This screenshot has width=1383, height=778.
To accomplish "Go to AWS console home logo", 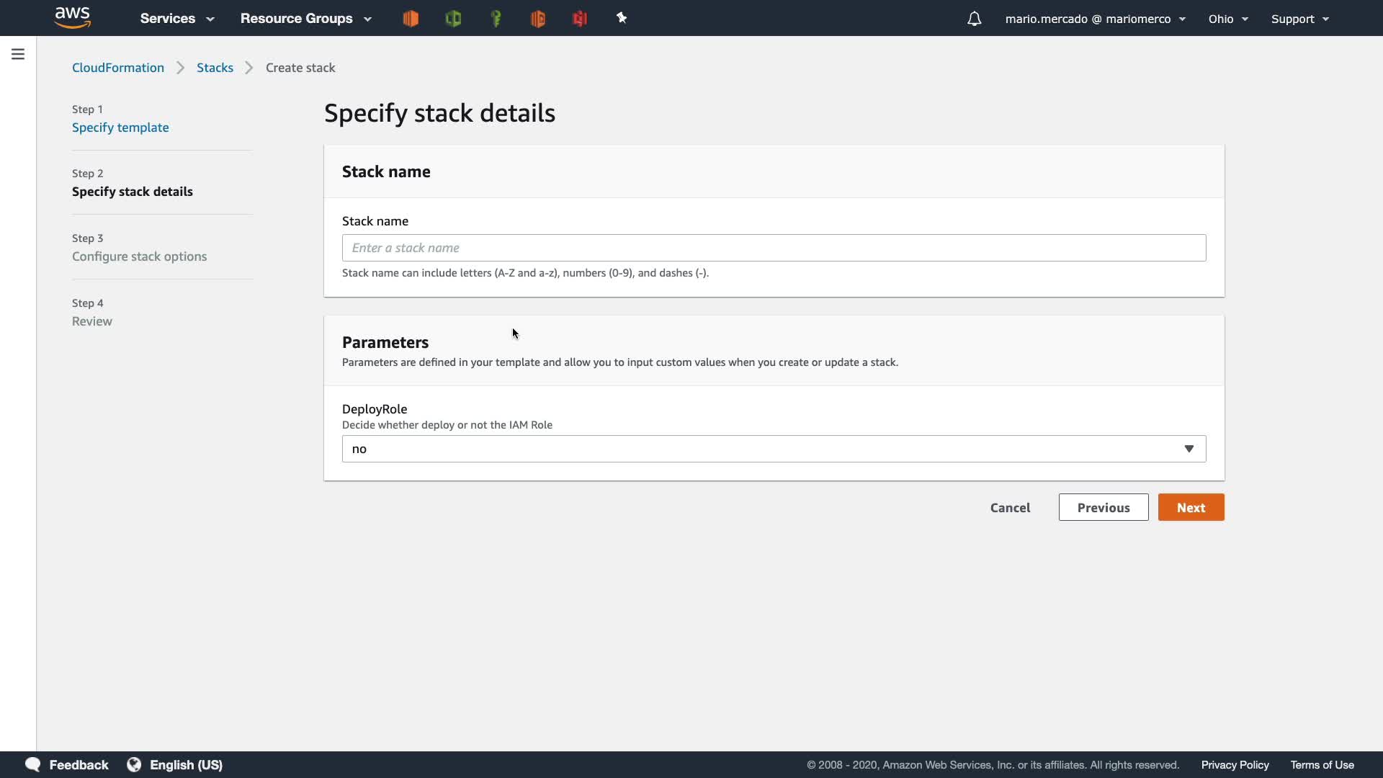I will 73,17.
